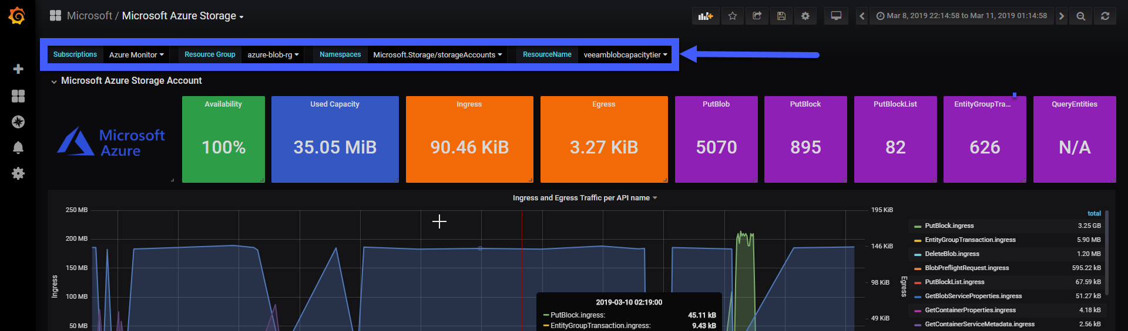Click the Microsoft folder breadcrumb link

(x=89, y=16)
